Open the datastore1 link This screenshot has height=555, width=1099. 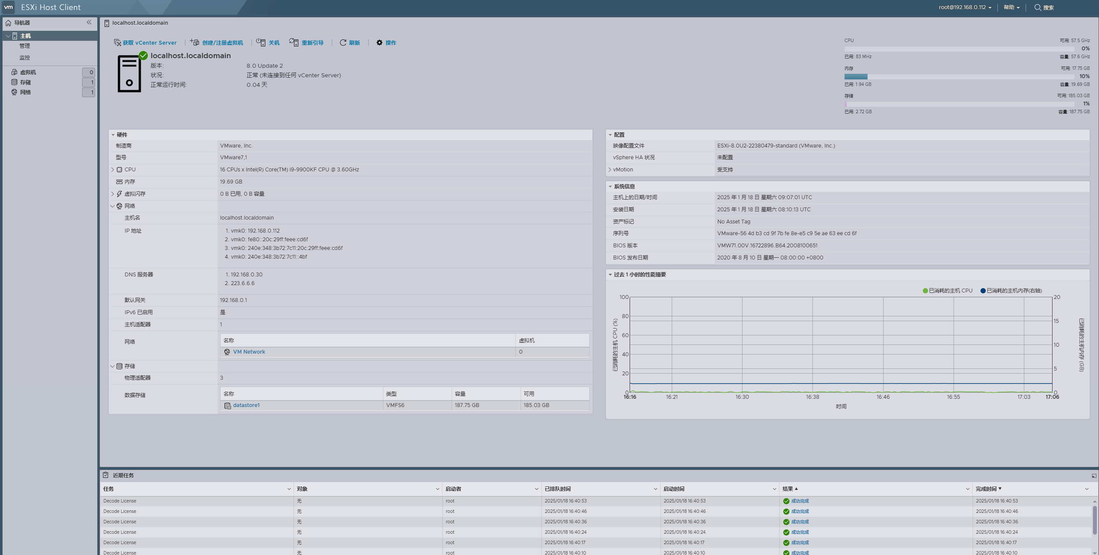tap(246, 405)
